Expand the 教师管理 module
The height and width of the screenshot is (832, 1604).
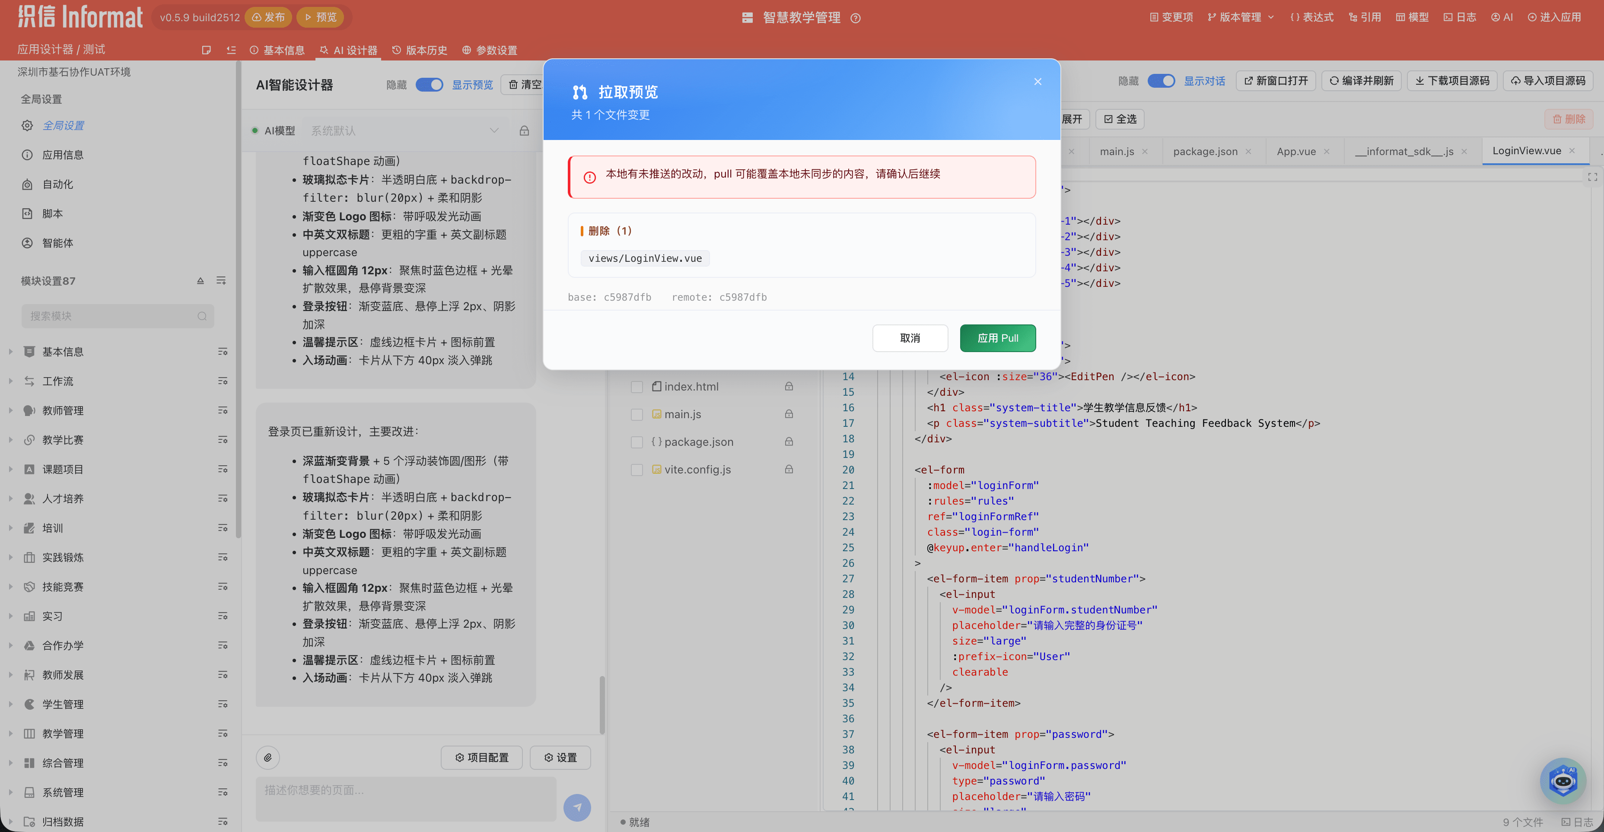click(x=10, y=410)
